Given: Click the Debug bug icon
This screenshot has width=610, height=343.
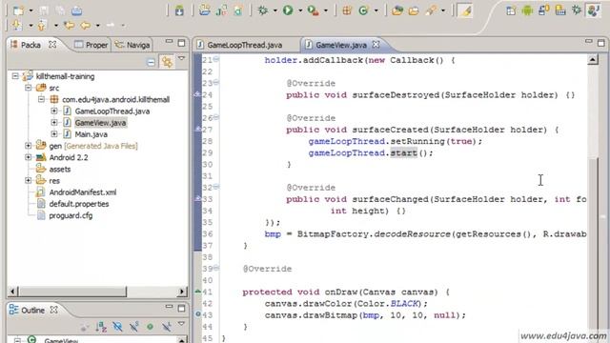Looking at the screenshot, I should point(263,10).
